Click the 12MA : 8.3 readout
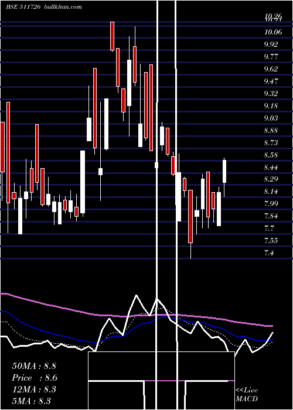Viewport: 293px width, 410px height. [34, 389]
